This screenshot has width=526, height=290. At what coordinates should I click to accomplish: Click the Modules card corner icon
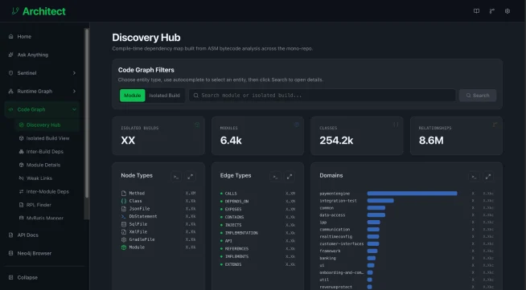(296, 125)
